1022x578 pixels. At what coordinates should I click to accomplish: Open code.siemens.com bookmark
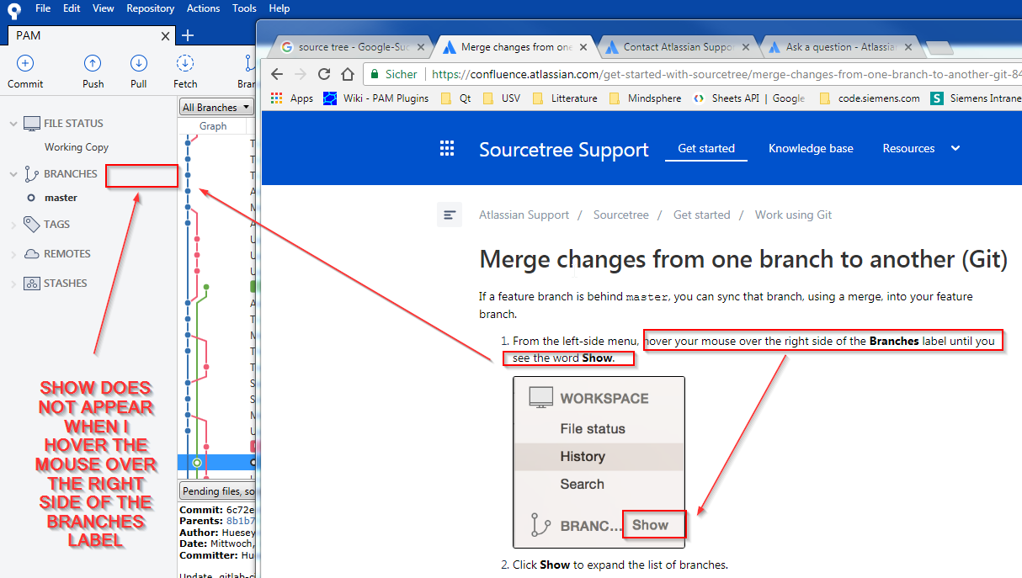tap(869, 98)
